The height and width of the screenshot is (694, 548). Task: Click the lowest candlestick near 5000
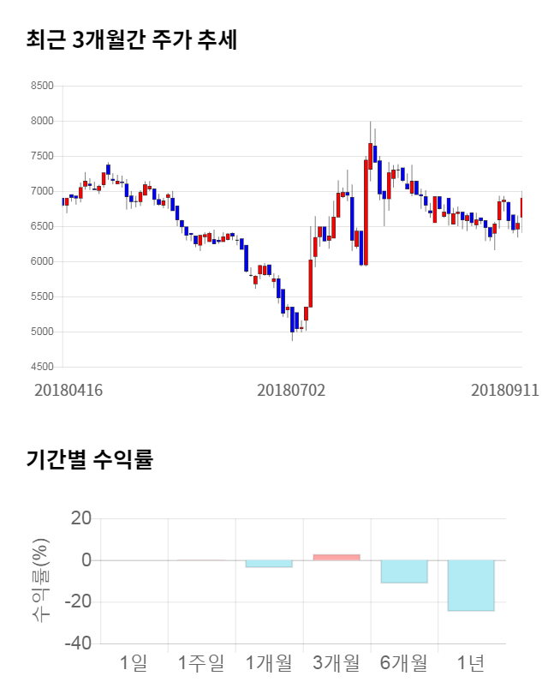click(292, 320)
